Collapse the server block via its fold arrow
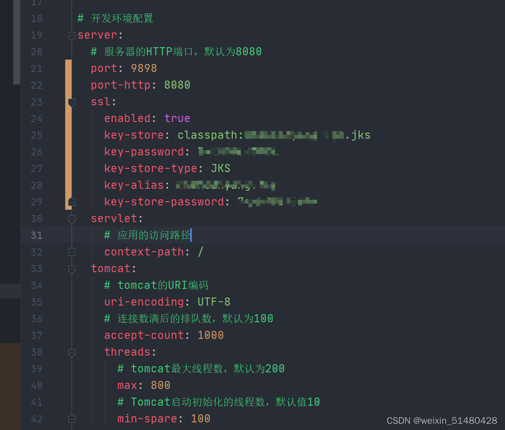 pyautogui.click(x=71, y=35)
